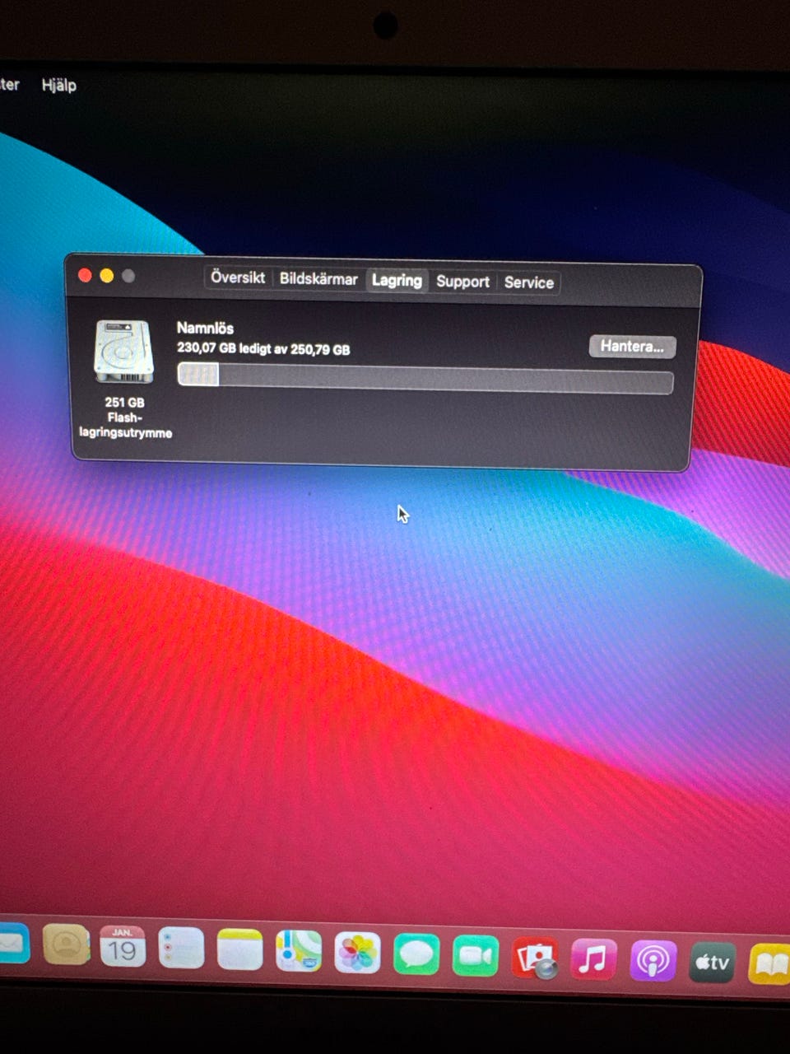Open the Photos app
Viewport: 790px width, 1054px height.
pyautogui.click(x=357, y=953)
